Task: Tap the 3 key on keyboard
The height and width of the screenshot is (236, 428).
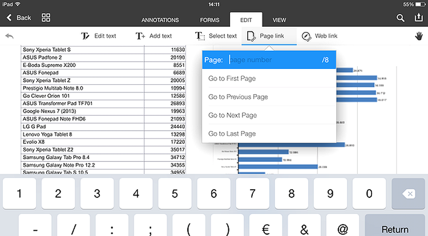Action: pos(97,193)
